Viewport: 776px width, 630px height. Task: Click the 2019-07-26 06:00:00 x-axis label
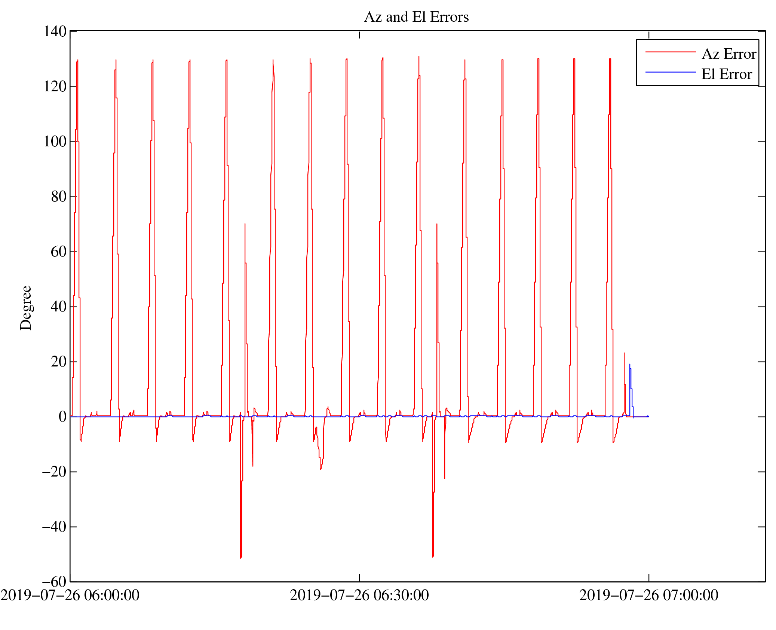coord(70,595)
